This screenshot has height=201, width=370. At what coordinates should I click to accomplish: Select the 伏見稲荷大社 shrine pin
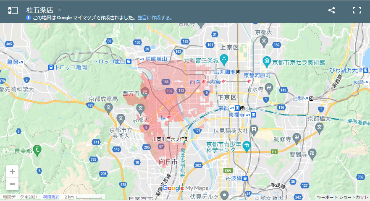coord(254,130)
